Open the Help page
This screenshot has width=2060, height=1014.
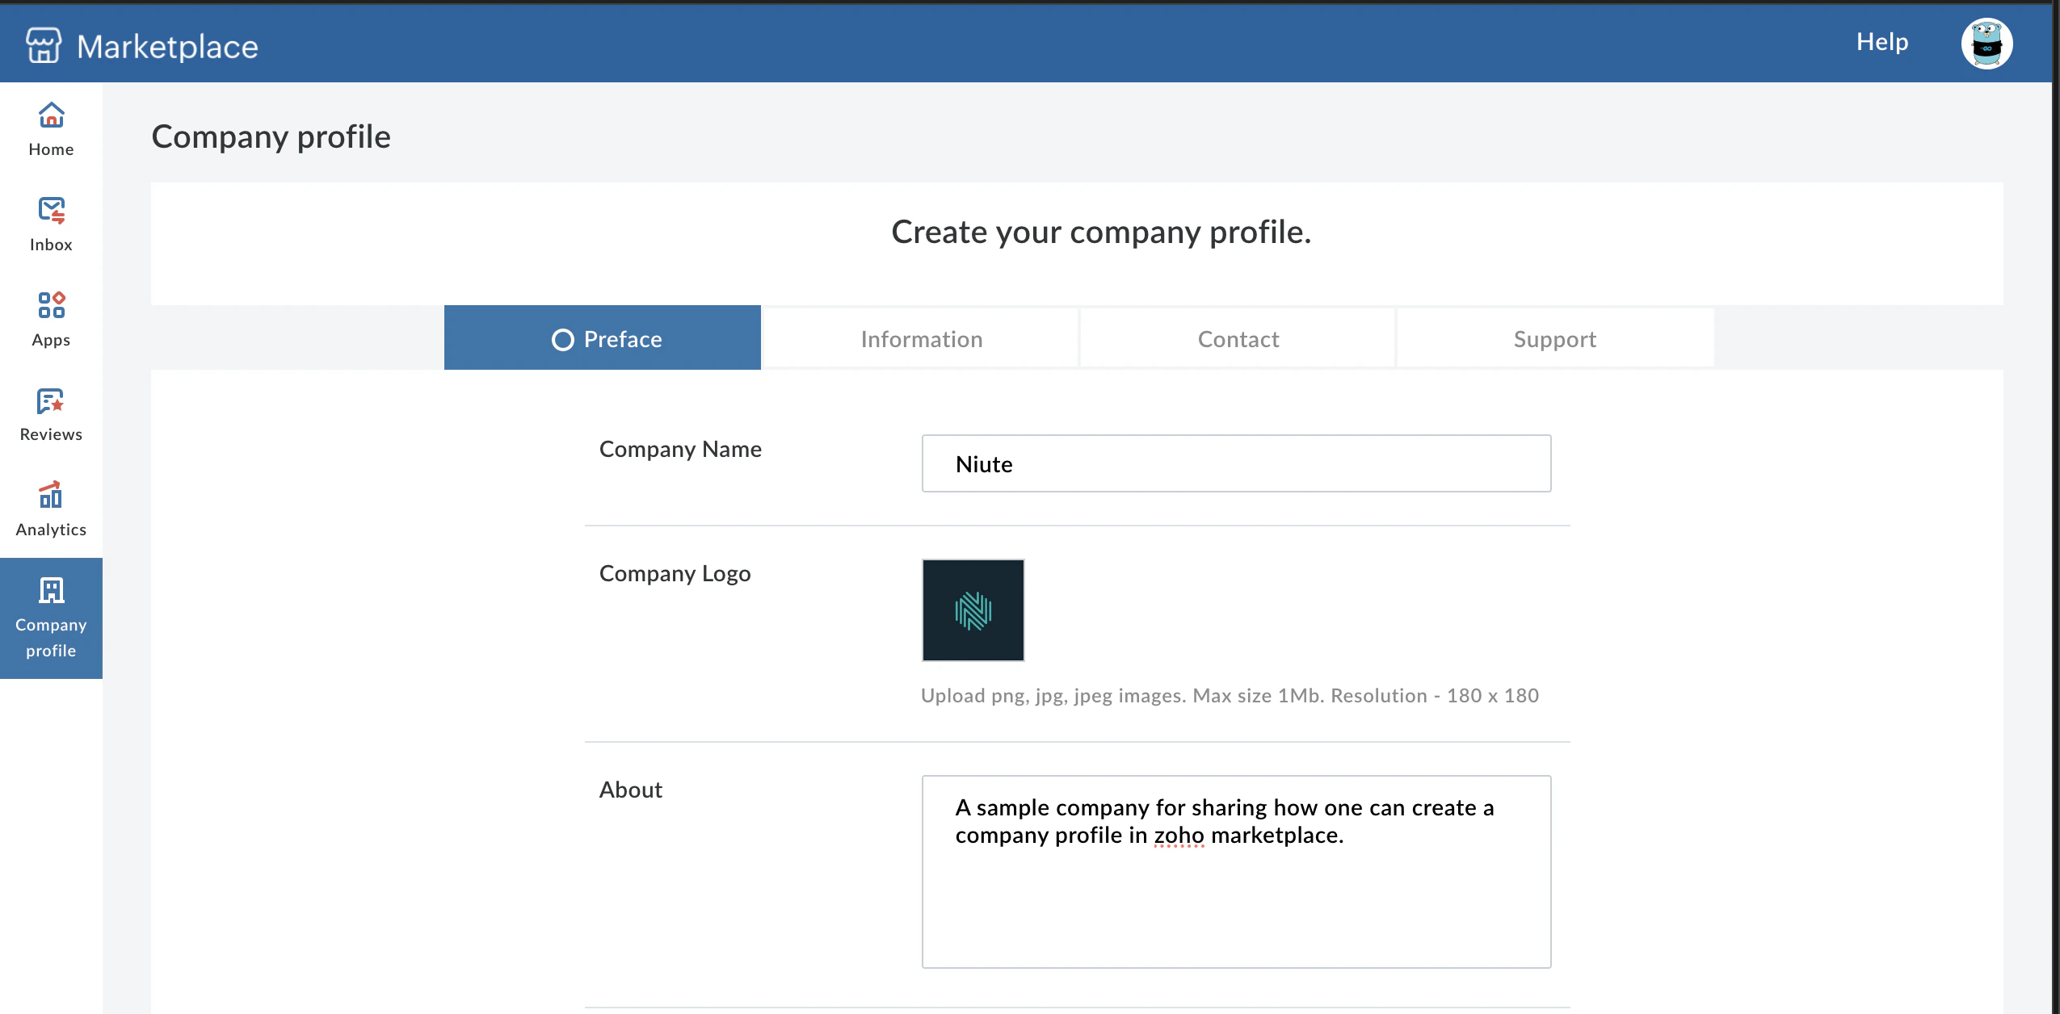coord(1881,41)
